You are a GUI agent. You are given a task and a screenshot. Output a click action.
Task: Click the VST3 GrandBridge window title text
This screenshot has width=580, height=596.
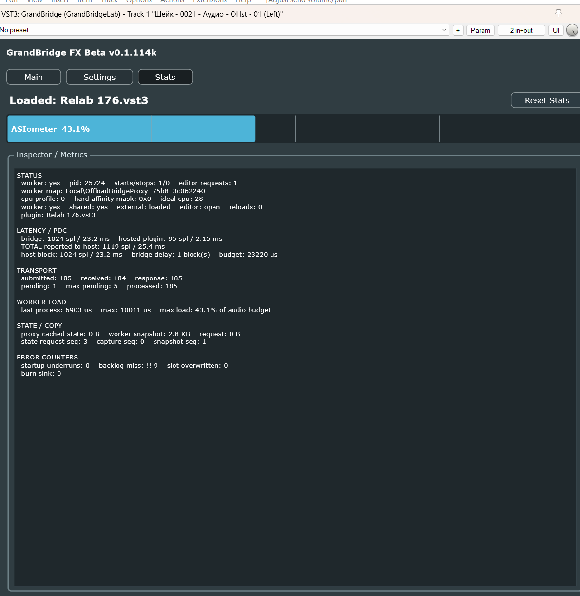[x=142, y=14]
